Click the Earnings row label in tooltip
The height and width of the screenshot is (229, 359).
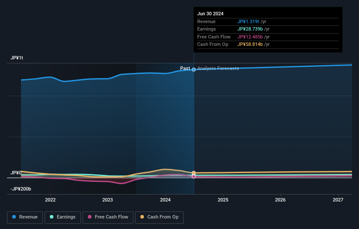click(206, 29)
